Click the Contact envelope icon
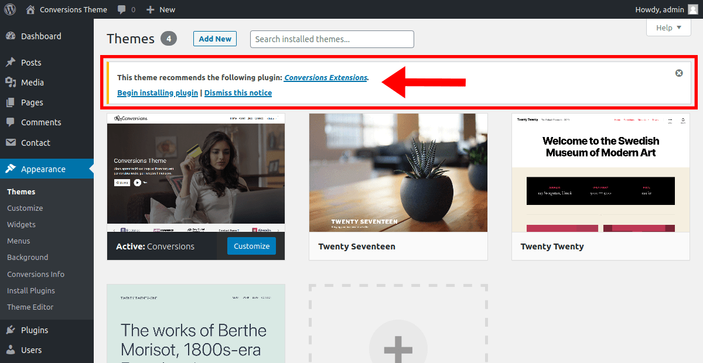This screenshot has height=363, width=703. (x=11, y=143)
